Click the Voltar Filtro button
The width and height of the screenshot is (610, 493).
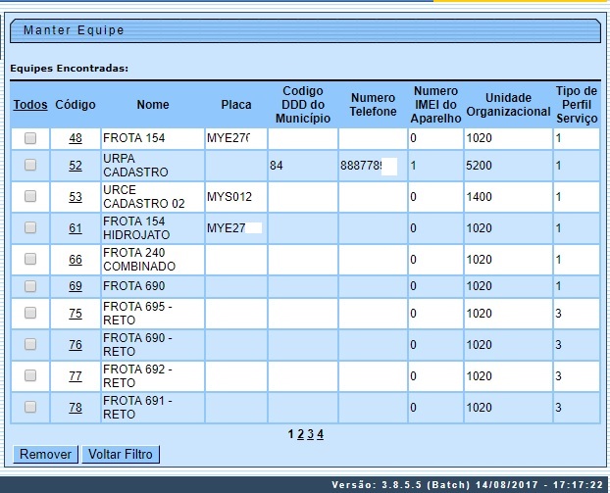coord(121,455)
